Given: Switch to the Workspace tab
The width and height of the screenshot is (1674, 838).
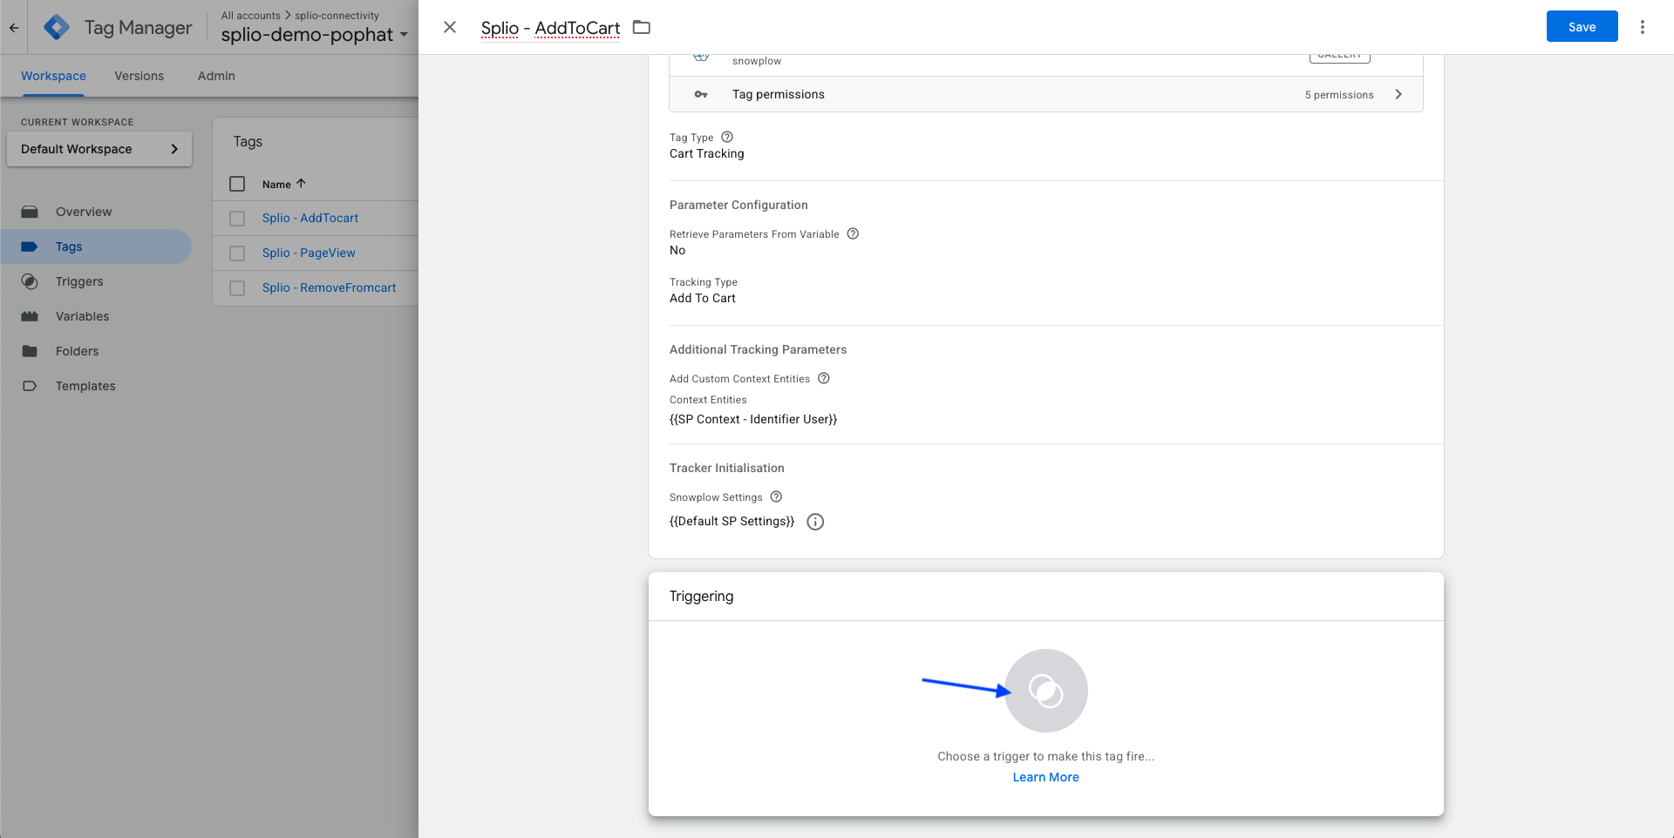Looking at the screenshot, I should (x=53, y=76).
